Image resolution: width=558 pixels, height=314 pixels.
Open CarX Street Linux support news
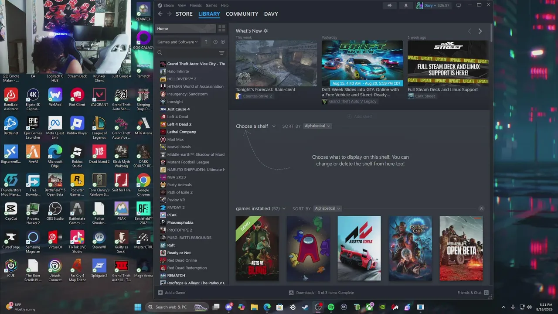(x=448, y=63)
